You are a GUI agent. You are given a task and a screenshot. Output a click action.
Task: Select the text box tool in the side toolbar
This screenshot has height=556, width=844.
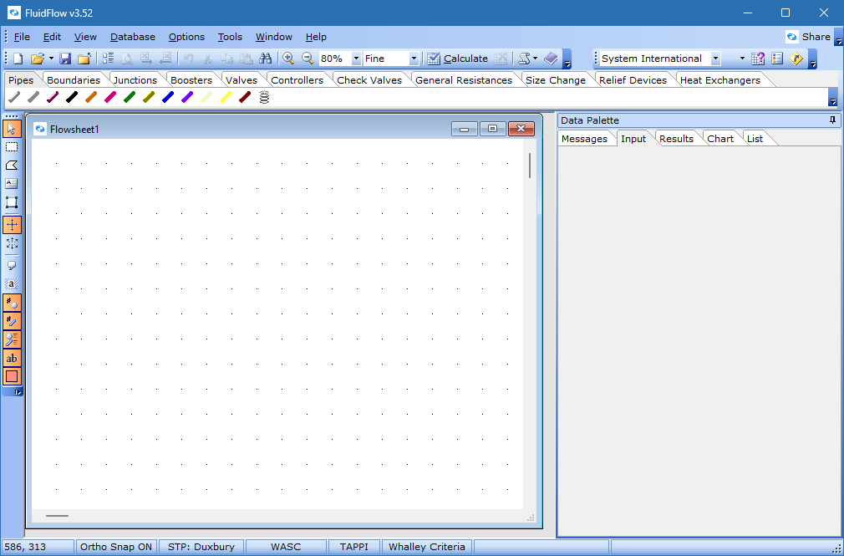click(12, 184)
